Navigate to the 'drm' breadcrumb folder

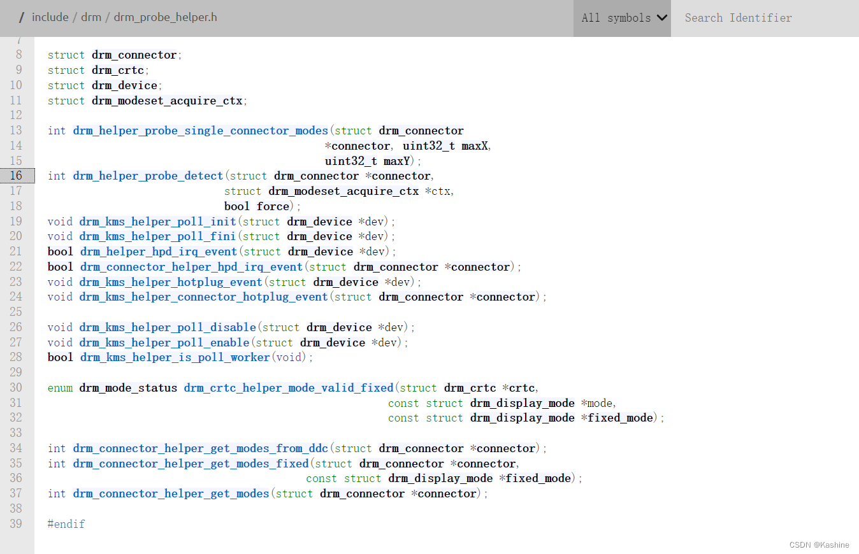click(x=91, y=17)
